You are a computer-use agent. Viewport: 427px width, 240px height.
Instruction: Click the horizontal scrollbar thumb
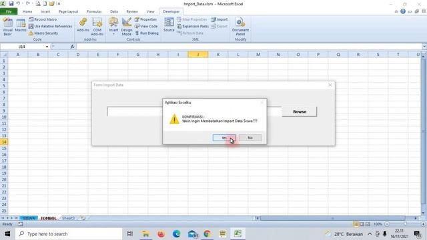332,218
